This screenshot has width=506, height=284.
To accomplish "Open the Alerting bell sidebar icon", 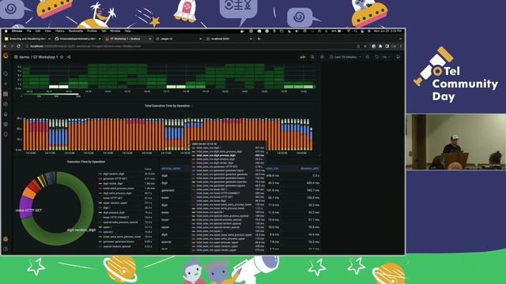I will (6, 114).
